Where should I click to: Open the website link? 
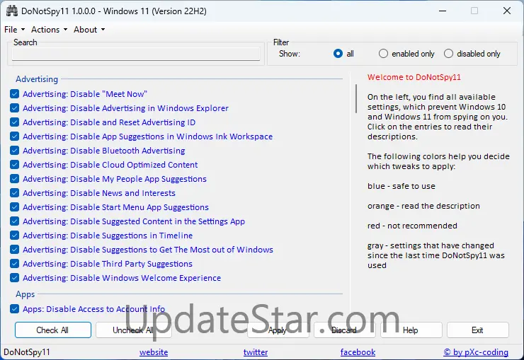click(x=154, y=352)
